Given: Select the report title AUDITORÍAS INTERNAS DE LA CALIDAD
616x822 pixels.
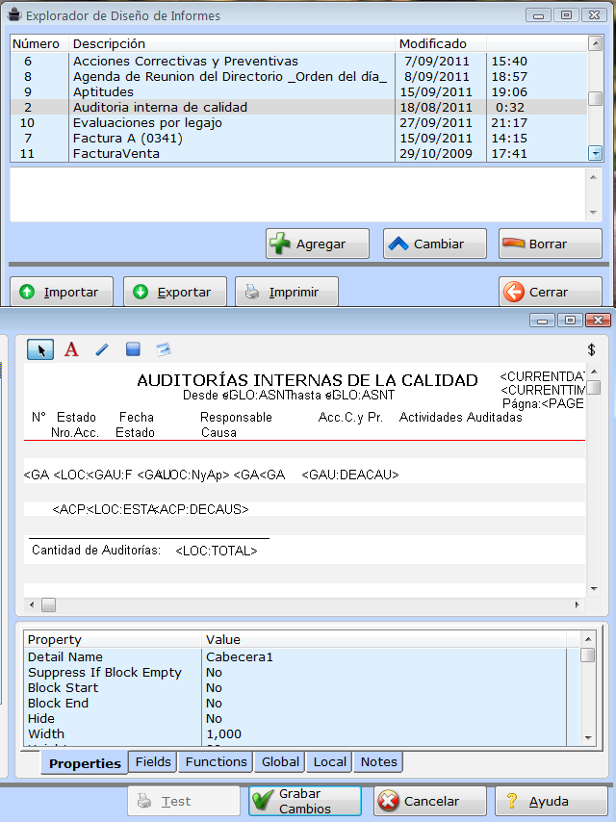Looking at the screenshot, I should pyautogui.click(x=307, y=380).
